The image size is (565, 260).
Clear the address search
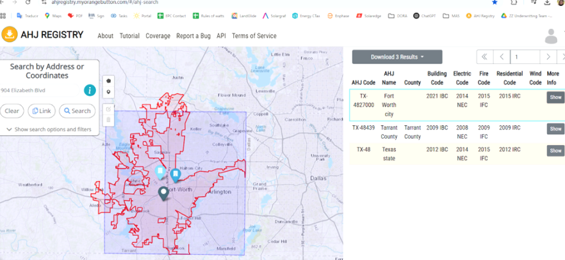(x=12, y=111)
